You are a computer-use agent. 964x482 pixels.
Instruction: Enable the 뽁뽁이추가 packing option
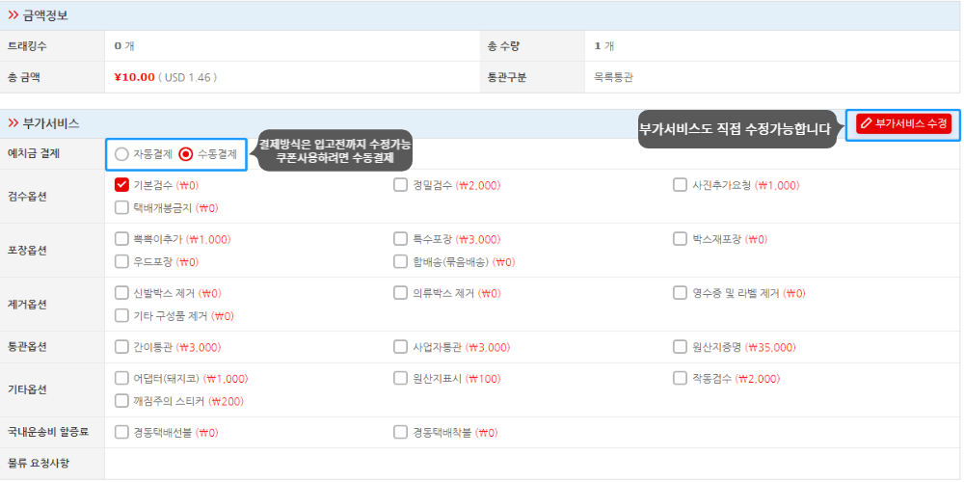[x=121, y=238]
